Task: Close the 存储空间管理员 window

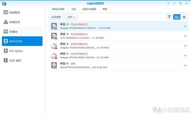Action: click(187, 4)
